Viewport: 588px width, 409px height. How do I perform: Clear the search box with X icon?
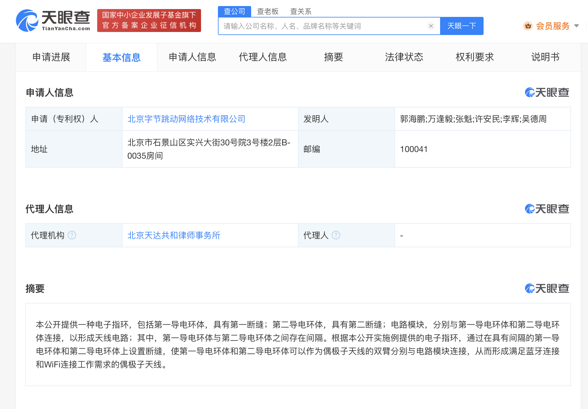tap(431, 26)
